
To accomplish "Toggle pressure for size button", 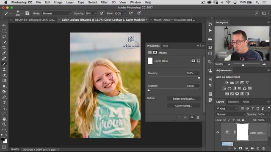I will pos(139,13).
